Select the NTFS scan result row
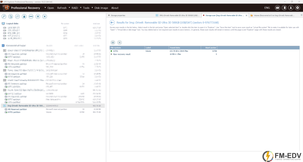Image resolution: width=303 pixels, height=162 pixels. [205, 51]
